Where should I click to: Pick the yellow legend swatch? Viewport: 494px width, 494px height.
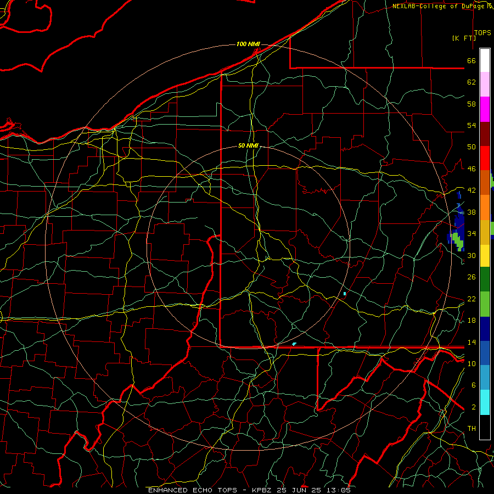coord(485,256)
